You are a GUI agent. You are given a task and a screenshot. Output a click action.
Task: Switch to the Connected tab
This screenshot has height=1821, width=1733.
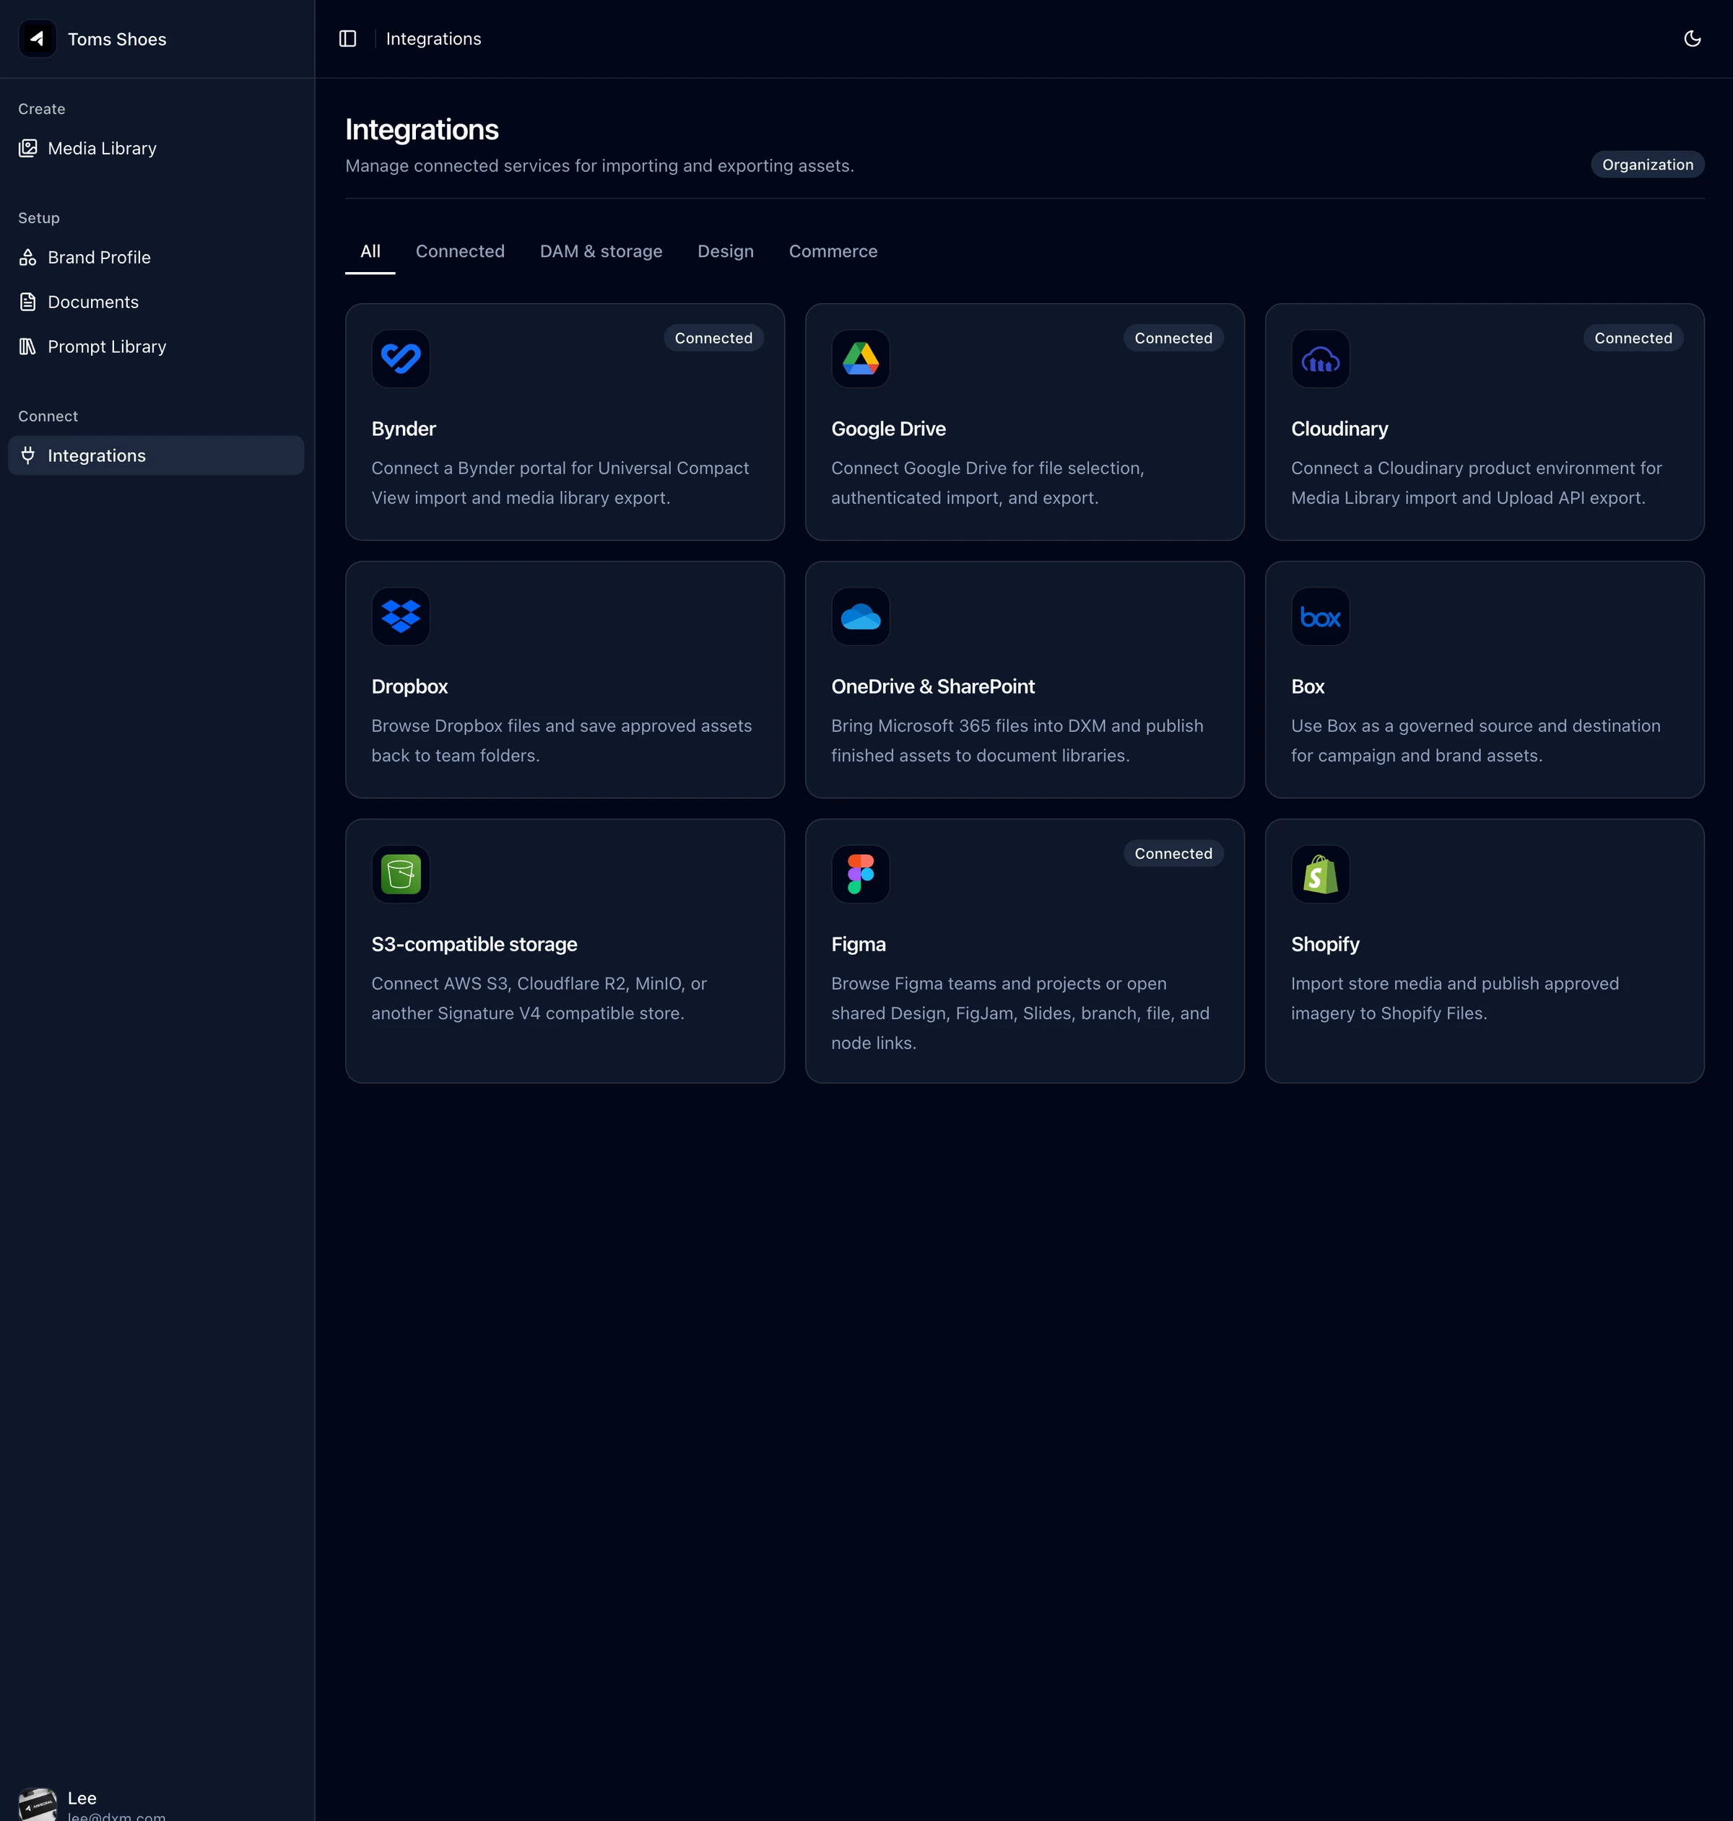[x=460, y=251]
